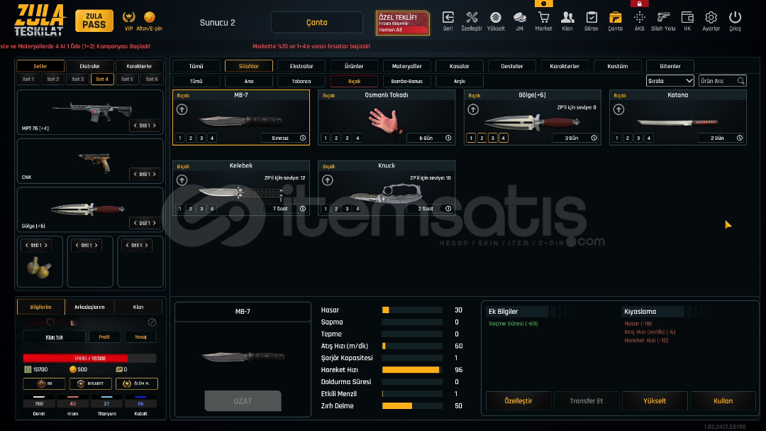Click the red experience progress bar
The width and height of the screenshot is (766, 431).
(89, 358)
